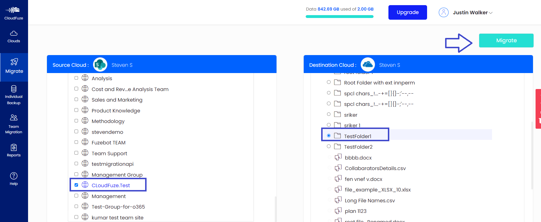Select the TestFolder2 radio button

(329, 146)
